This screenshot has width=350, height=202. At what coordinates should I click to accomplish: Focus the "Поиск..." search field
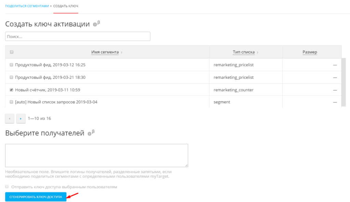coord(78,36)
